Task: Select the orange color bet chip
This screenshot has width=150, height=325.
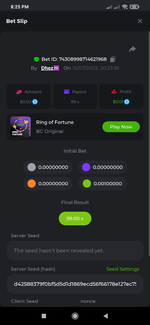Action: tap(32, 184)
